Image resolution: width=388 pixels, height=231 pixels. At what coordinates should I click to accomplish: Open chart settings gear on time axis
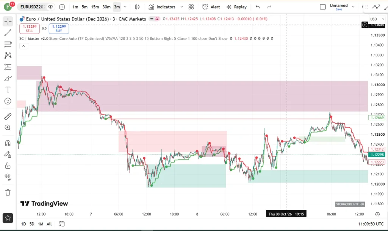(377, 214)
